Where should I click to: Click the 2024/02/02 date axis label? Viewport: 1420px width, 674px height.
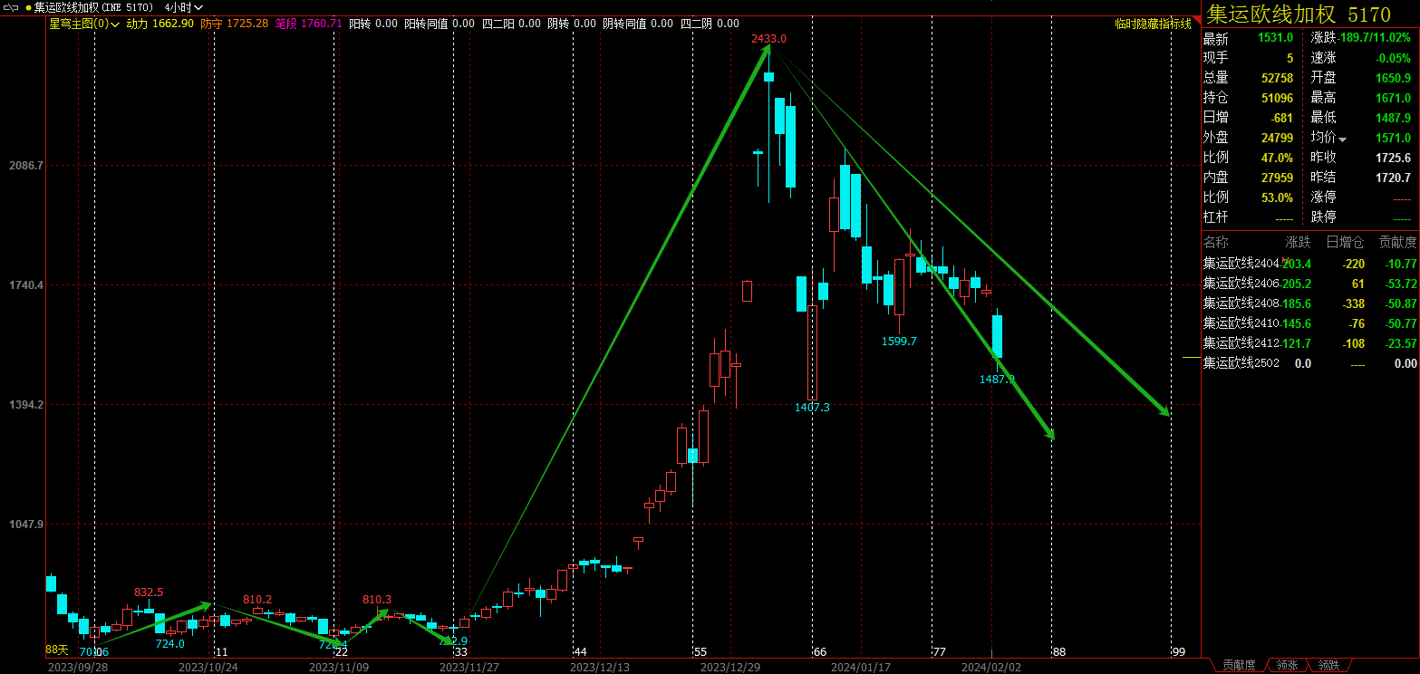point(991,667)
